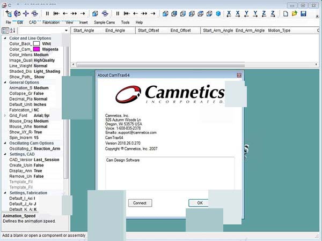The image size is (322, 241).
Task: Save with the floppy disk icon
Action: coord(303,14)
